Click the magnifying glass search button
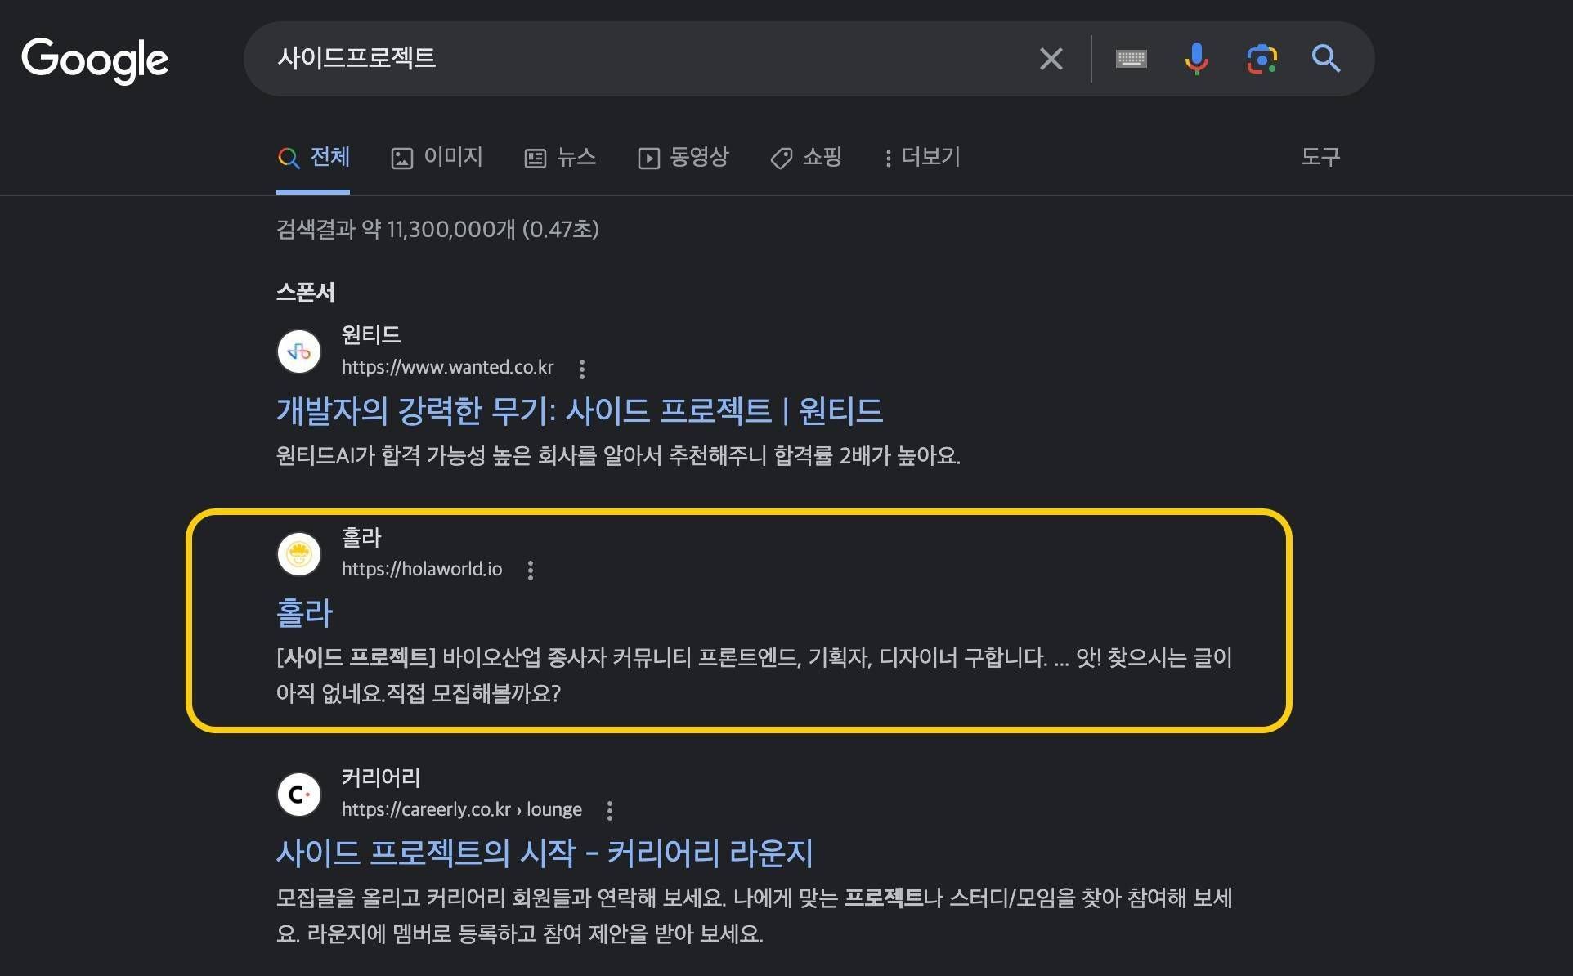 [1325, 59]
